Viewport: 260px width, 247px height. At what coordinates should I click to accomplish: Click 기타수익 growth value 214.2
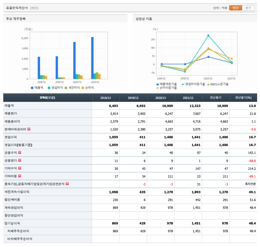pos(252,169)
